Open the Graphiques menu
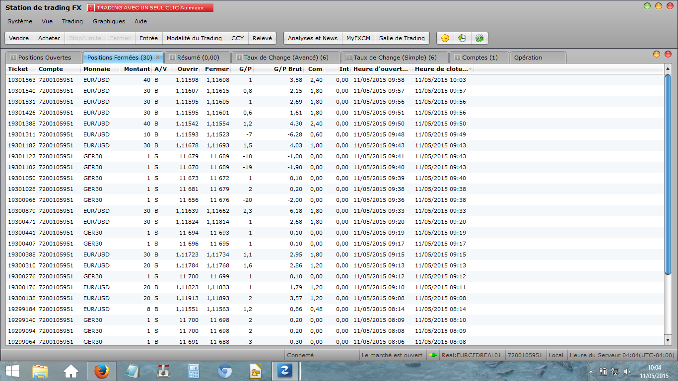678x381 pixels. click(x=109, y=21)
